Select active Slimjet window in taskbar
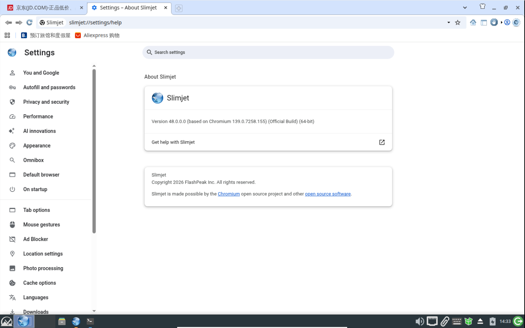 [x=24, y=322]
